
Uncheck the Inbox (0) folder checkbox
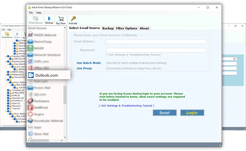(14, 46)
